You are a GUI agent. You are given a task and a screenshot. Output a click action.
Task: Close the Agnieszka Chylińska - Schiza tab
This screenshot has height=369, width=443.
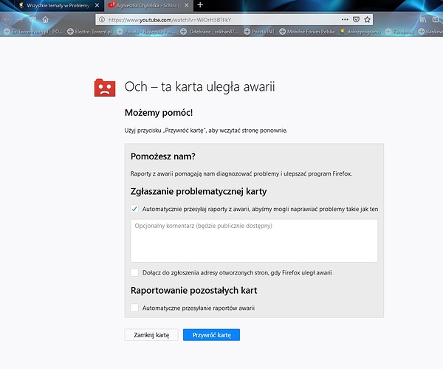pyautogui.click(x=187, y=5)
